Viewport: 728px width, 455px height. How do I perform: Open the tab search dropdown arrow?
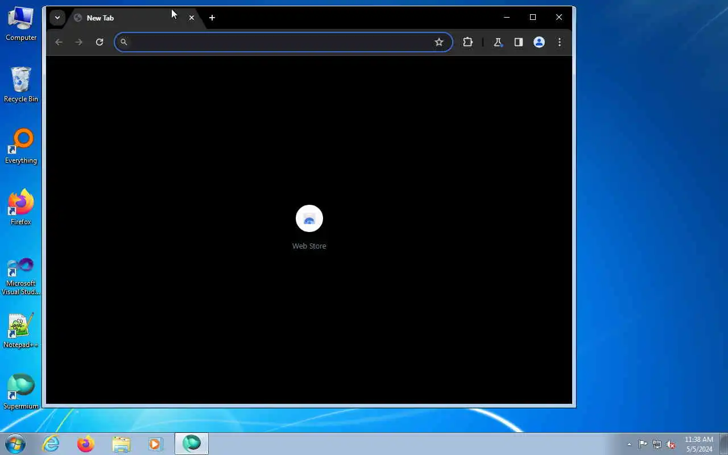click(57, 18)
